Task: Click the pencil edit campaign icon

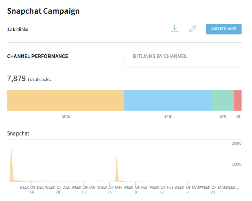Action: [x=193, y=29]
